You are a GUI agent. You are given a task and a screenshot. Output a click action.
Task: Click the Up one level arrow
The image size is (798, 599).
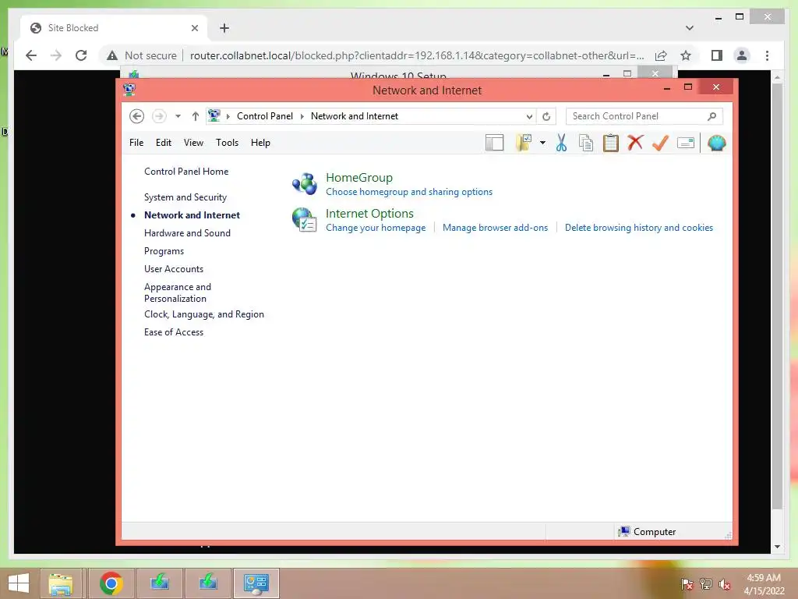[x=195, y=116]
